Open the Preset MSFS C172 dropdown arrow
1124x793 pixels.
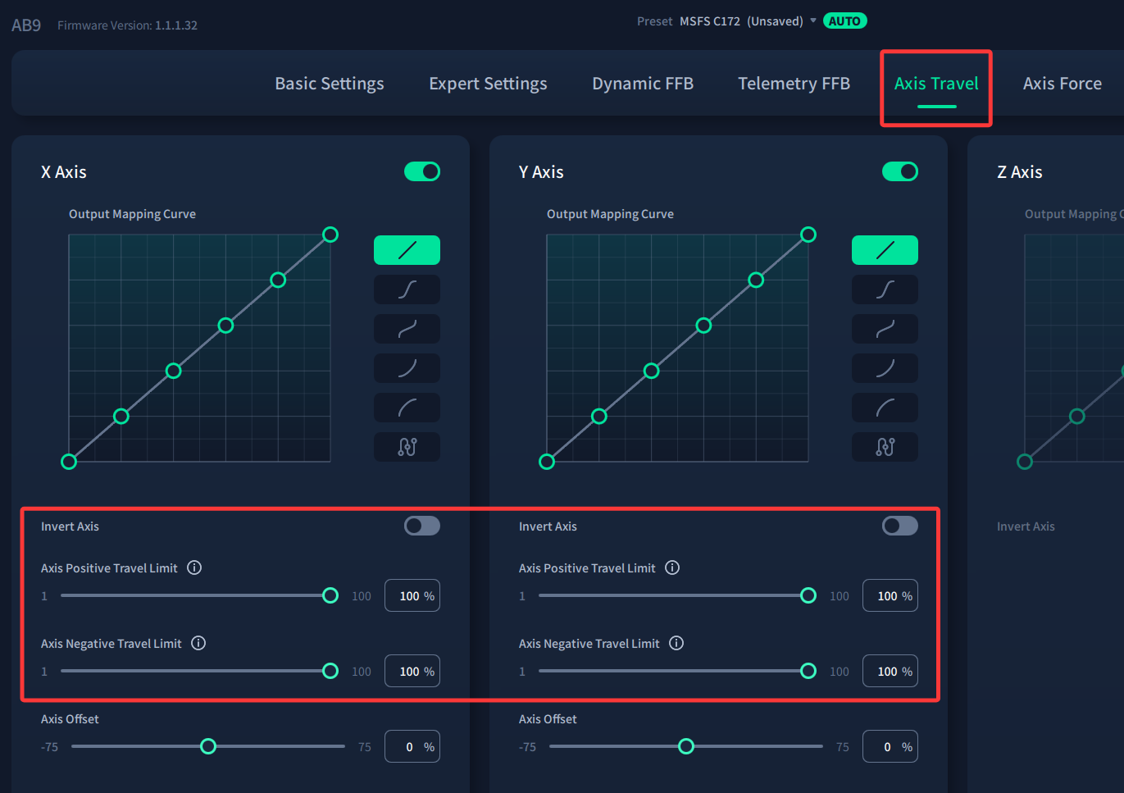(x=813, y=21)
